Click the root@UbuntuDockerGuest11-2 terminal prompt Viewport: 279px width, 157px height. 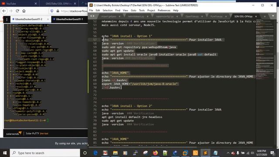coord(25,120)
